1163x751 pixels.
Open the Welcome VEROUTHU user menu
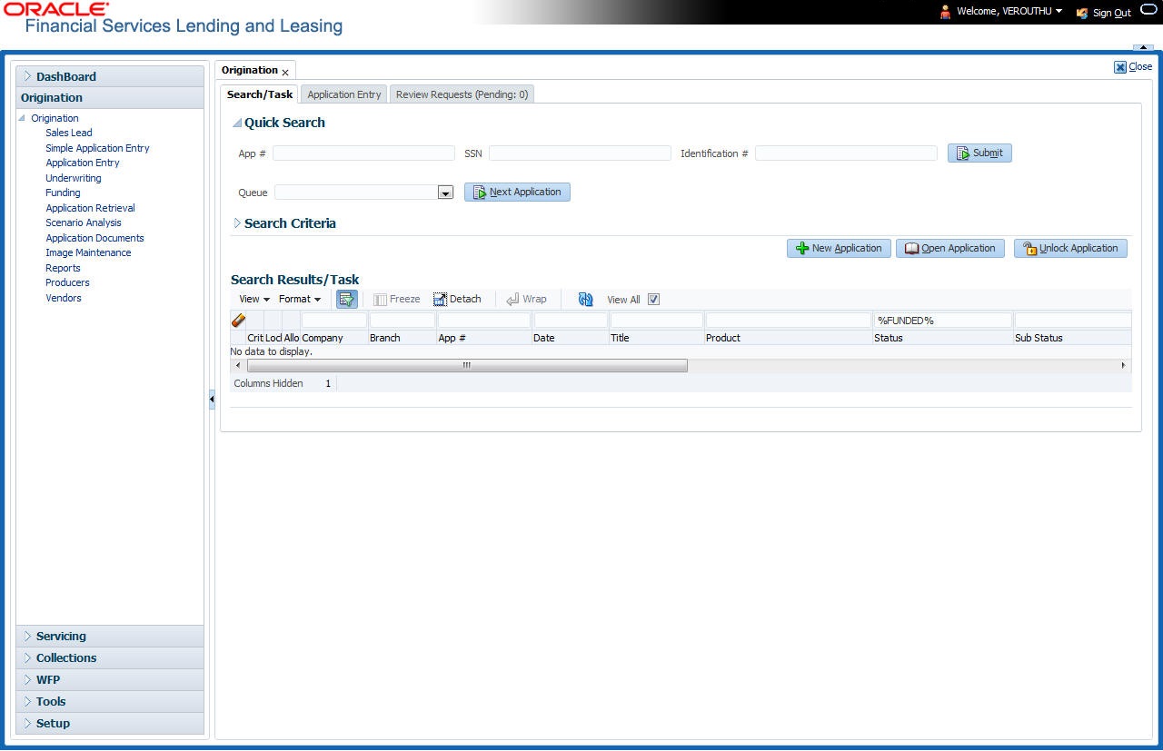pyautogui.click(x=1009, y=12)
